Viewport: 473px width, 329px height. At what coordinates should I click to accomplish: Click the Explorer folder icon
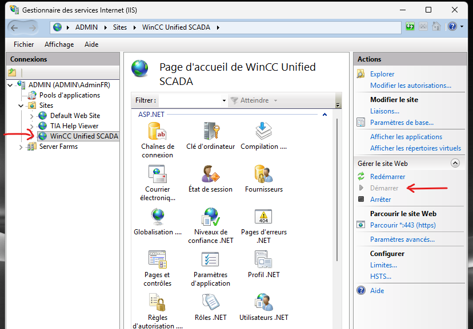click(360, 74)
